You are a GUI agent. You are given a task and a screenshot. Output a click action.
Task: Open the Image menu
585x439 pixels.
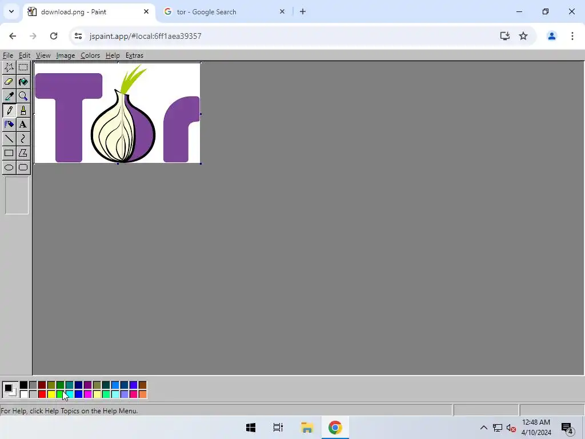click(65, 55)
